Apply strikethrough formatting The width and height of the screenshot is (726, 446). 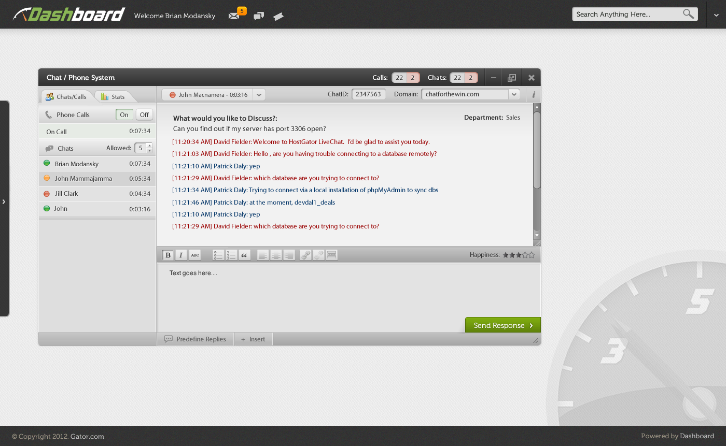coord(194,255)
